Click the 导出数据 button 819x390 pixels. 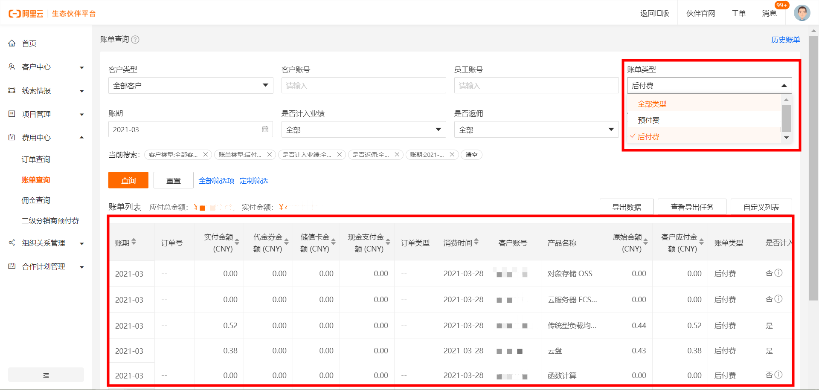[627, 207]
